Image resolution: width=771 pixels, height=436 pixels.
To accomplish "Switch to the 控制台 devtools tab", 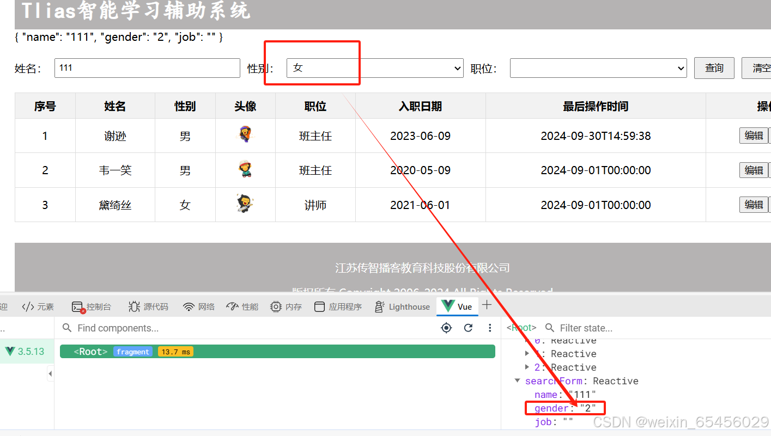I will [x=92, y=306].
